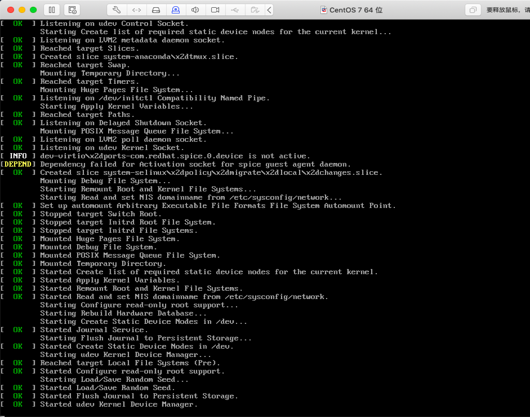The width and height of the screenshot is (530, 417).
Task: Click the 'Dependency failed for Activation socket' line
Action: click(x=195, y=164)
